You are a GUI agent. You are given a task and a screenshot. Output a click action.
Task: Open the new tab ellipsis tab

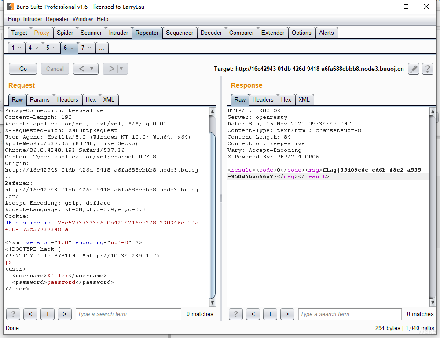[x=102, y=48]
